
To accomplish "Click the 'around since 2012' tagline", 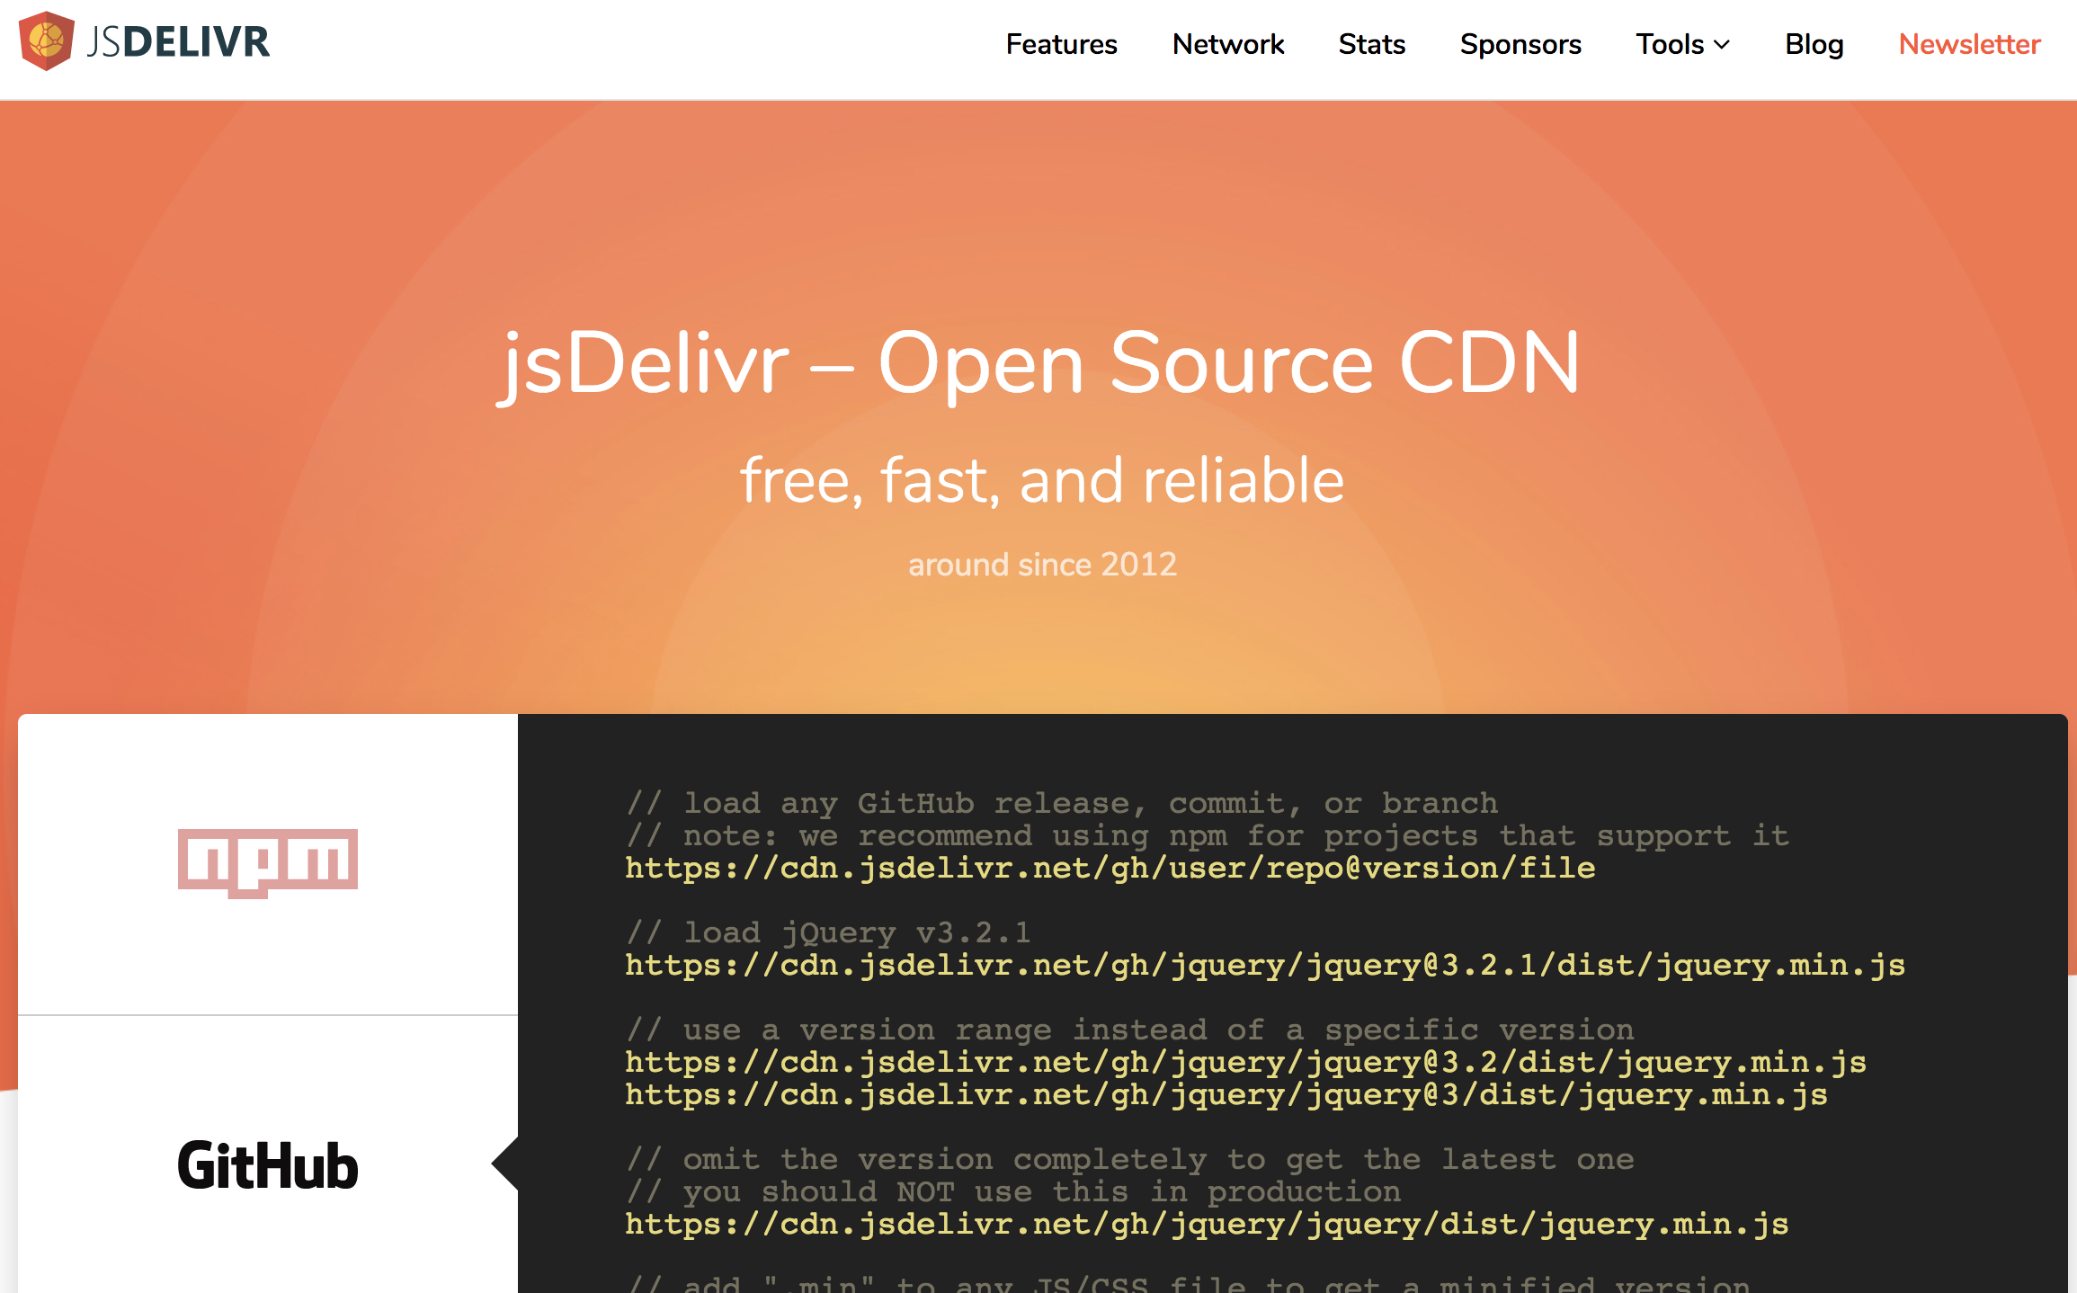I will (1040, 564).
